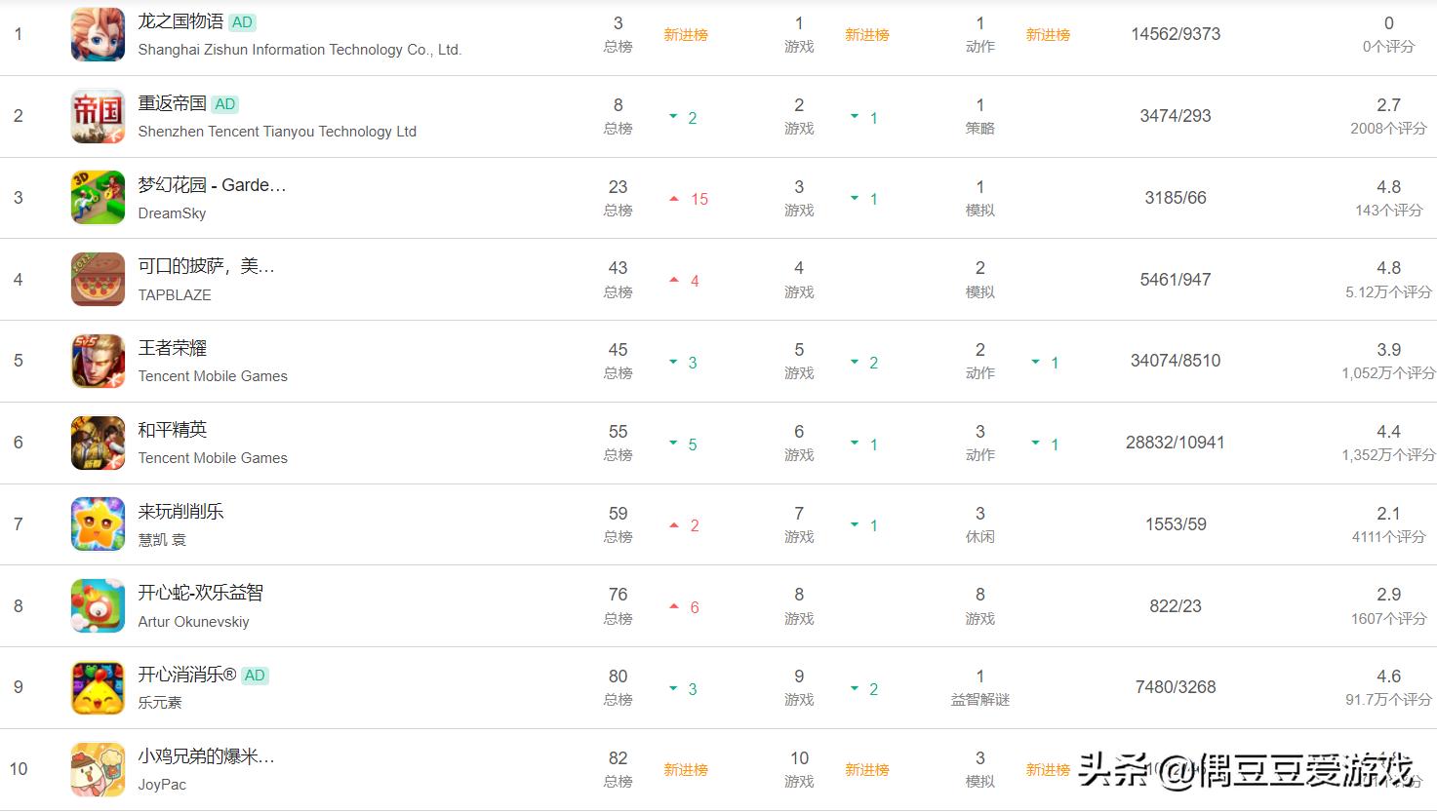This screenshot has height=812, width=1437.
Task: Select the 28832/10941 keyword value
Action: click(1176, 443)
